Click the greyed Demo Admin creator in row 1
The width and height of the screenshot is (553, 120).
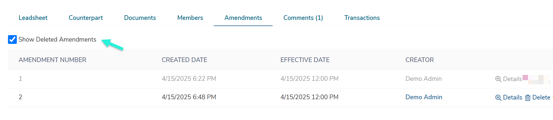coord(424,79)
